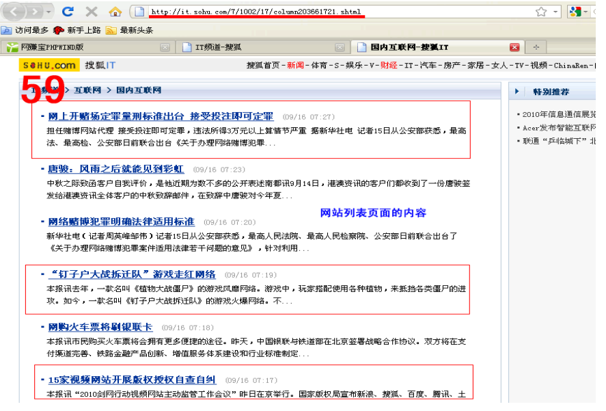Click the browser Back arrow button
This screenshot has width=606, height=411.
14,12
